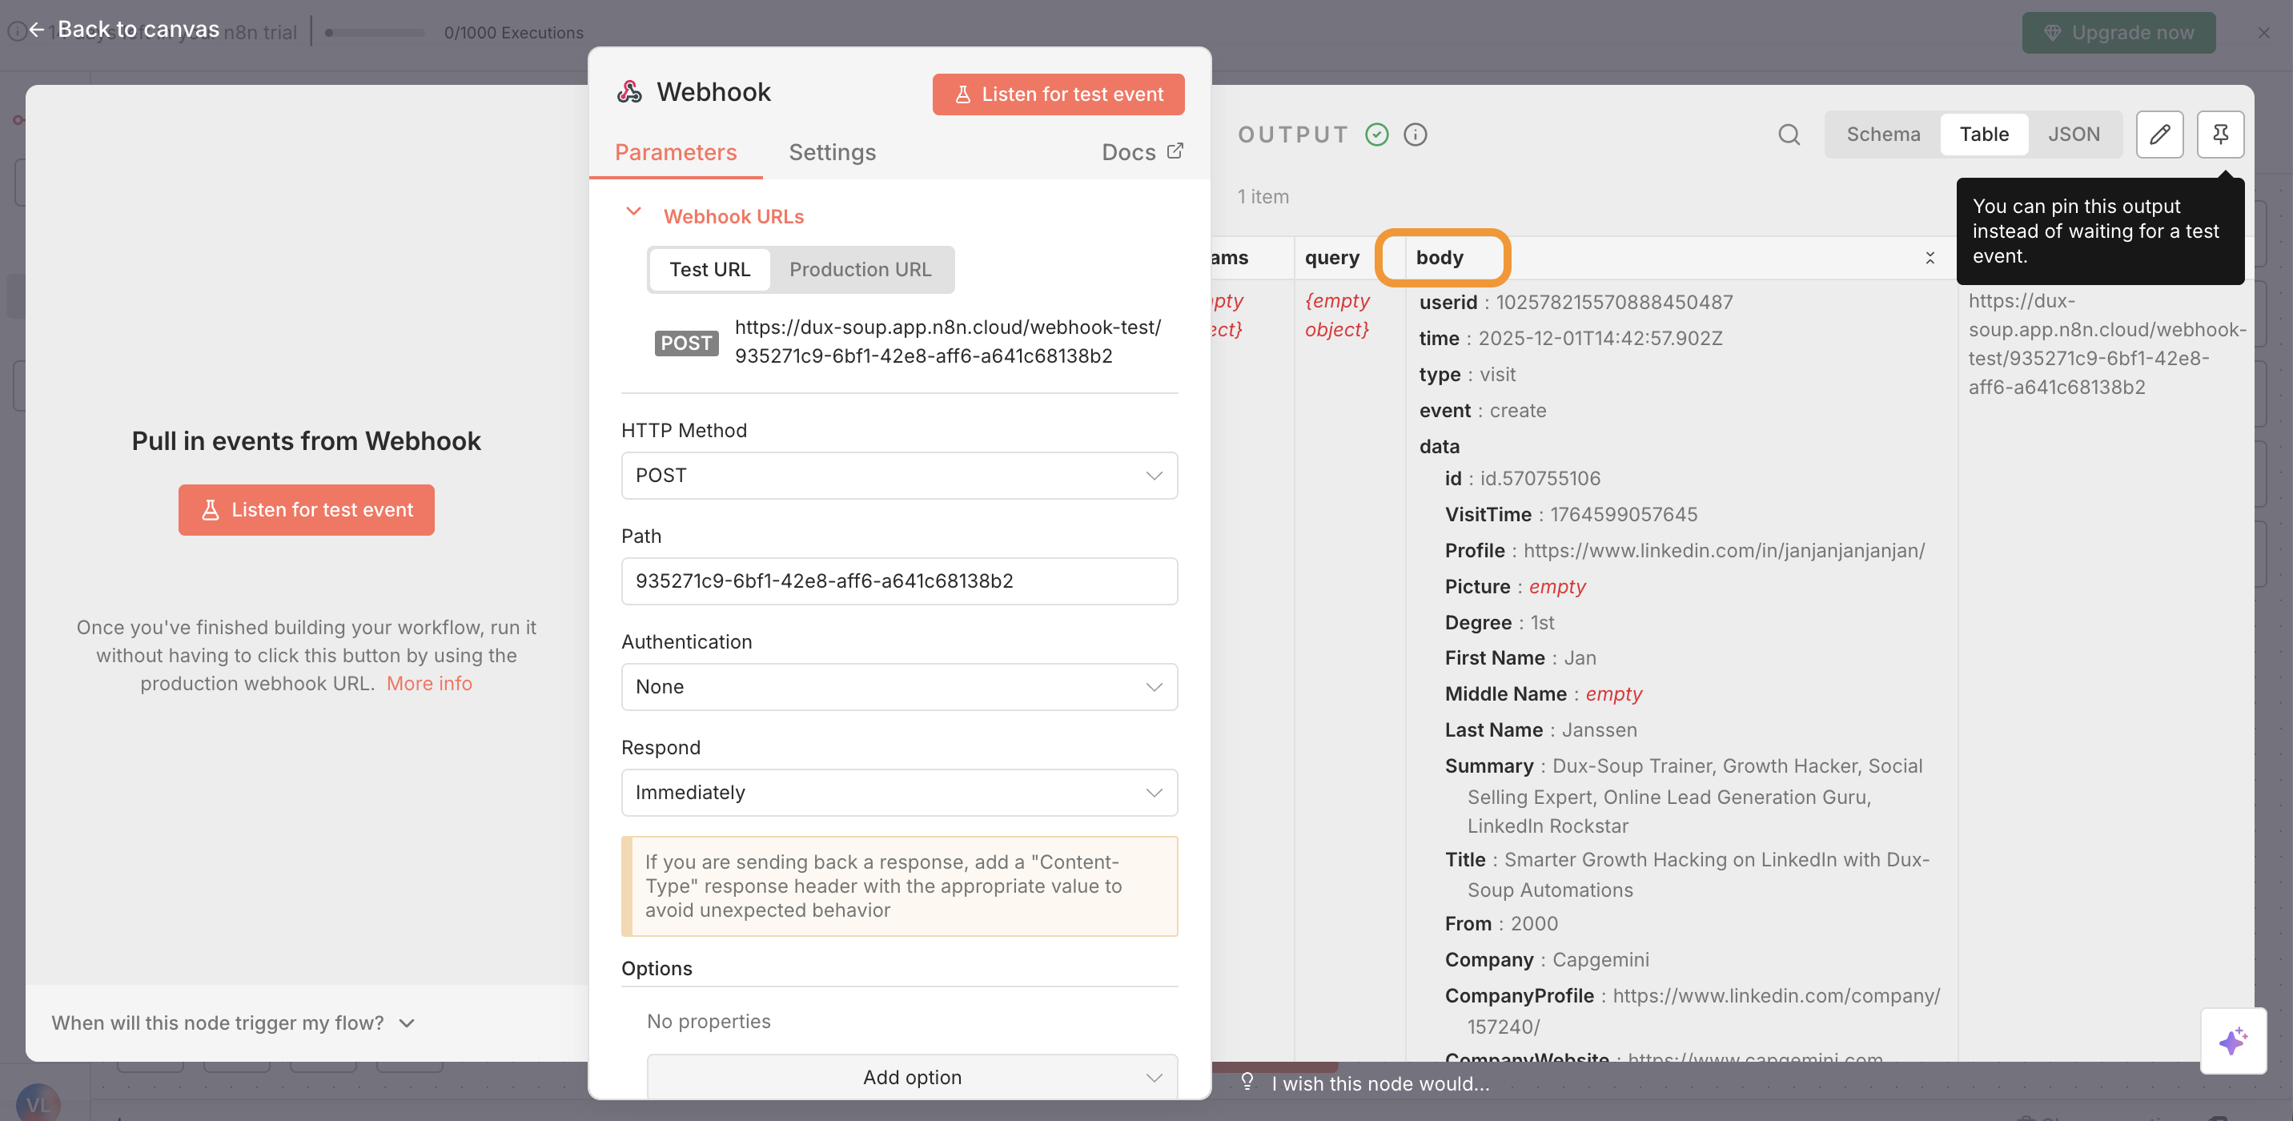Image resolution: width=2293 pixels, height=1121 pixels.
Task: Click the Path input field
Action: coord(898,581)
